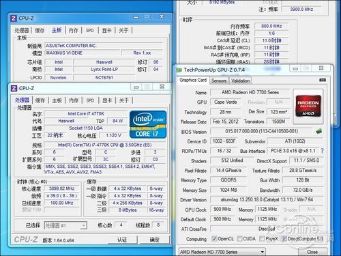Click the CPU-Z icon in back window title
Image resolution: width=341 pixels, height=256 pixels.
pyautogui.click(x=14, y=18)
